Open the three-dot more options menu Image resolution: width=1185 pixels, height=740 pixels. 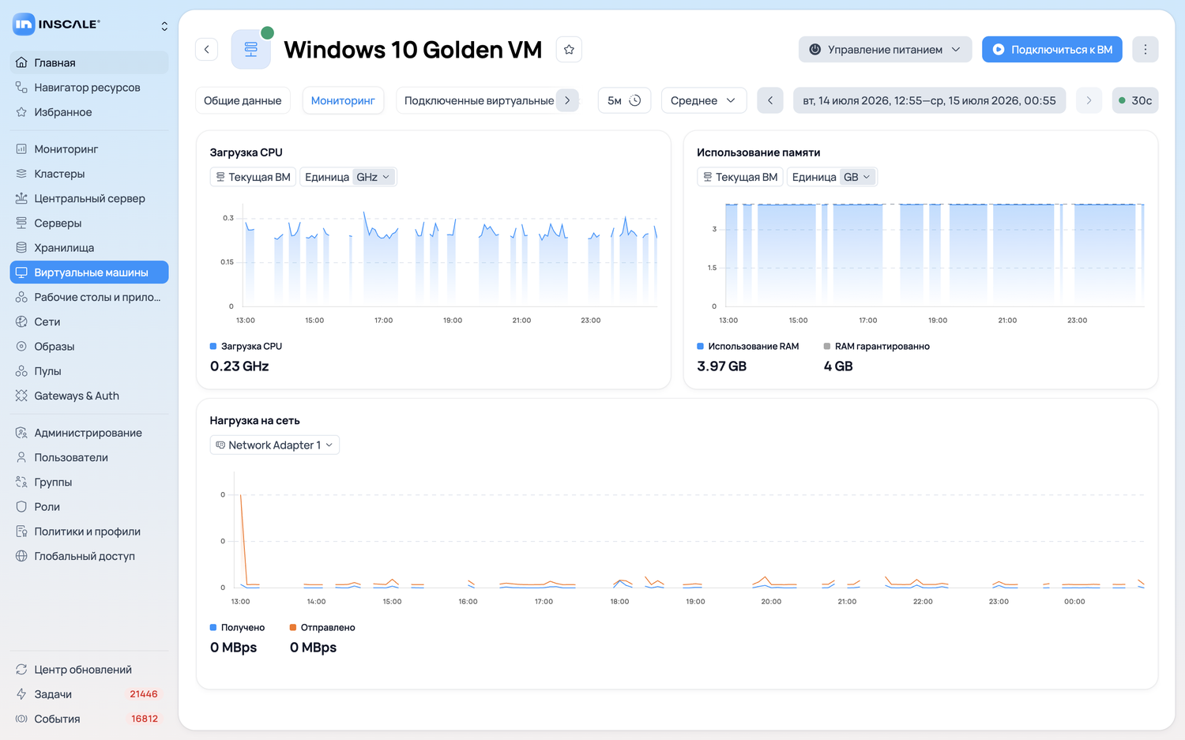click(x=1145, y=49)
